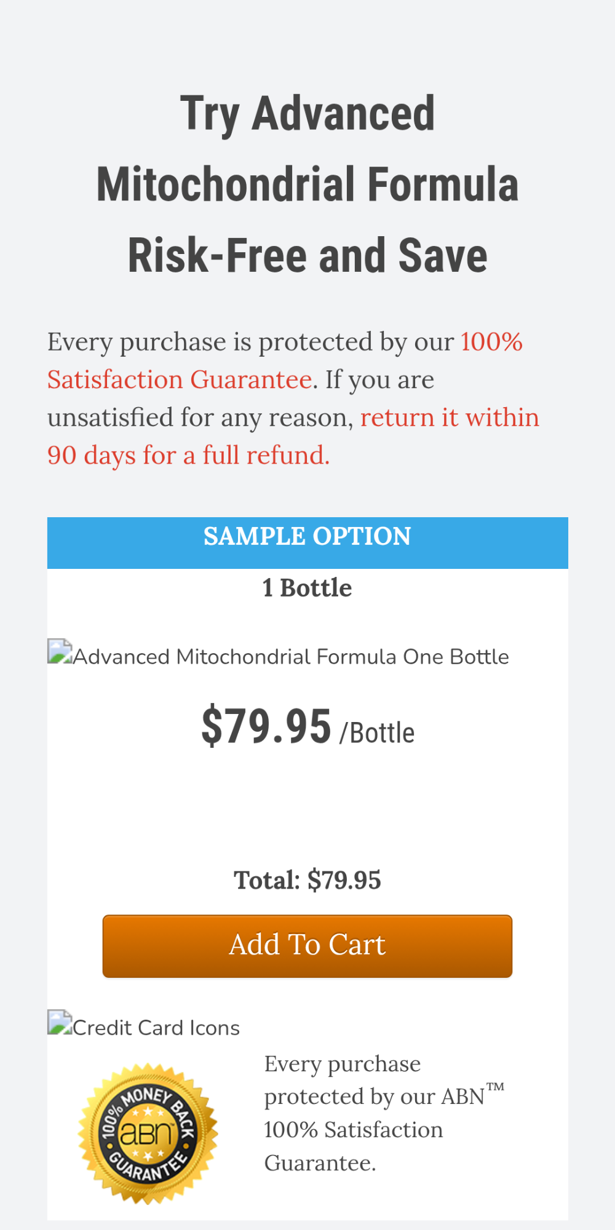Click the Total: $79.95 line
Screen dimensions: 615x1230
[x=307, y=880]
